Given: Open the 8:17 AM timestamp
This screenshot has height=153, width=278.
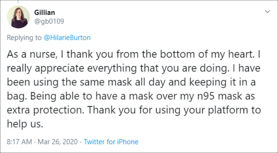Looking at the screenshot, I should coord(19,142).
